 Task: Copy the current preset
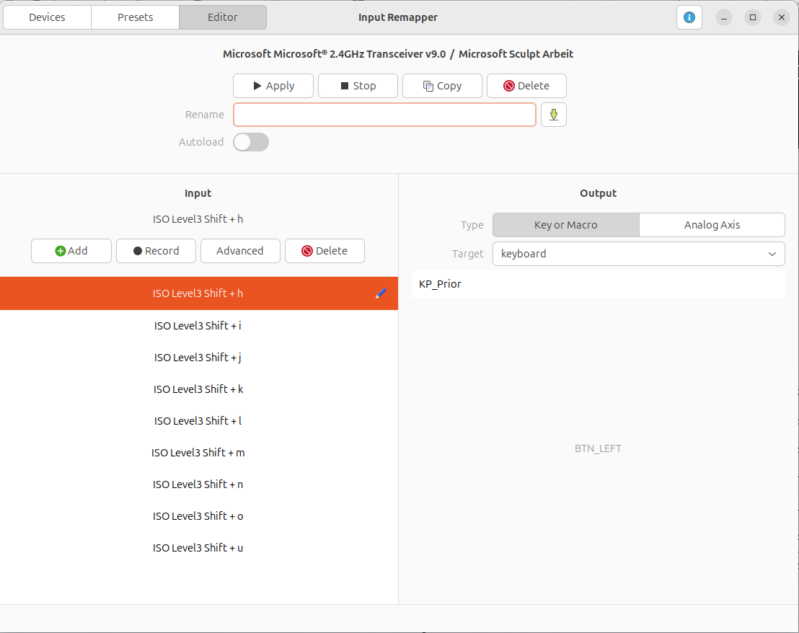point(442,86)
